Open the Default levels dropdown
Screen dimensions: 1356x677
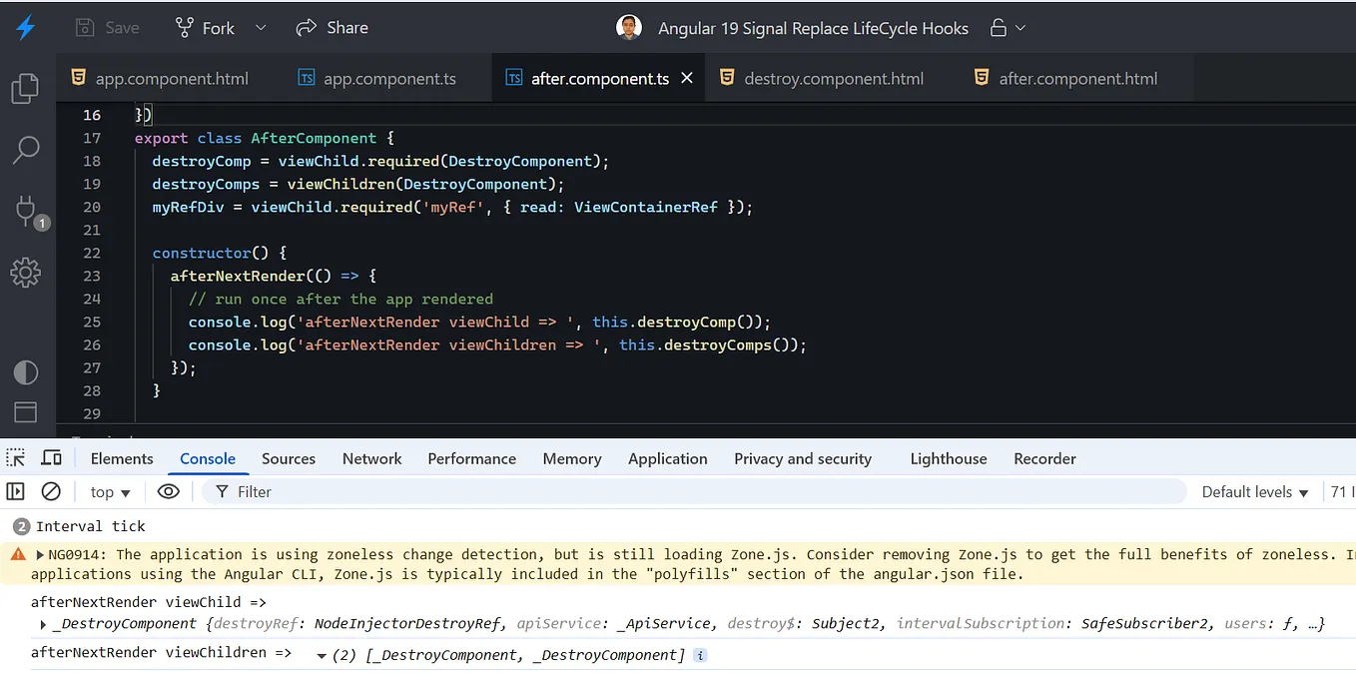click(1255, 491)
